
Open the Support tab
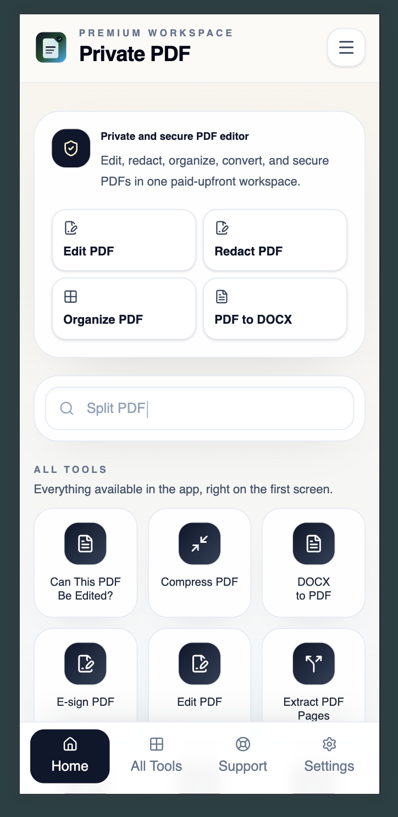(x=242, y=756)
